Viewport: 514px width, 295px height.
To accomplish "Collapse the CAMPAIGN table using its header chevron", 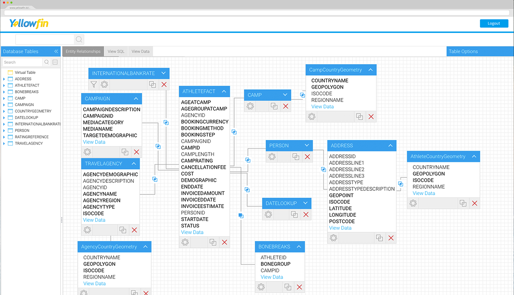I will (x=136, y=98).
